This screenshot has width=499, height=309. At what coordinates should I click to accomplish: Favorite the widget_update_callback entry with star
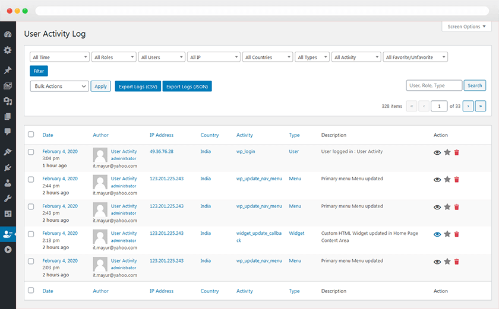[447, 234]
